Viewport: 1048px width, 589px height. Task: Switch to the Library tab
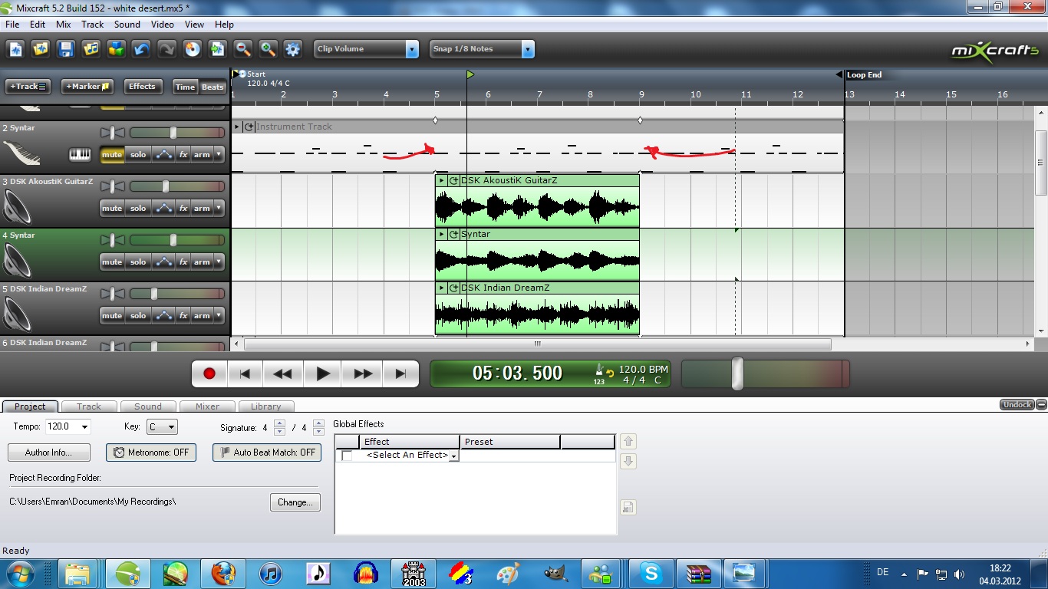click(x=265, y=406)
